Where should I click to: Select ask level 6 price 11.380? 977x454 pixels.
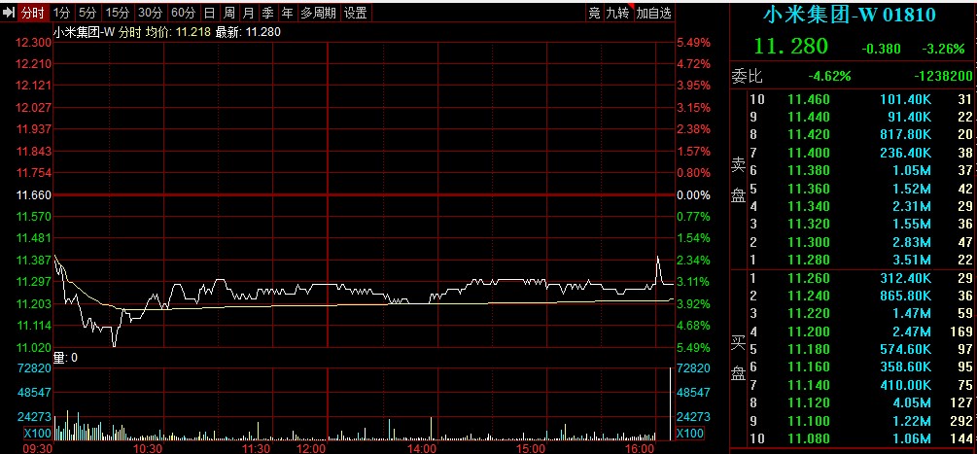coord(808,171)
